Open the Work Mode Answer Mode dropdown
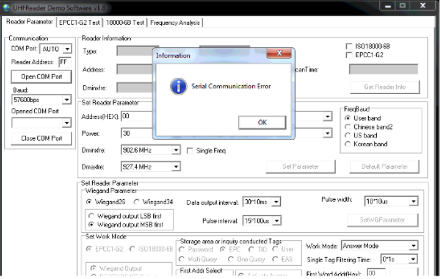440x279 pixels. point(413,246)
